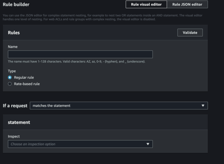Viewport: 224px width, 164px height.
Task: Click the "Regular rule" option label text
Action: point(24,77)
